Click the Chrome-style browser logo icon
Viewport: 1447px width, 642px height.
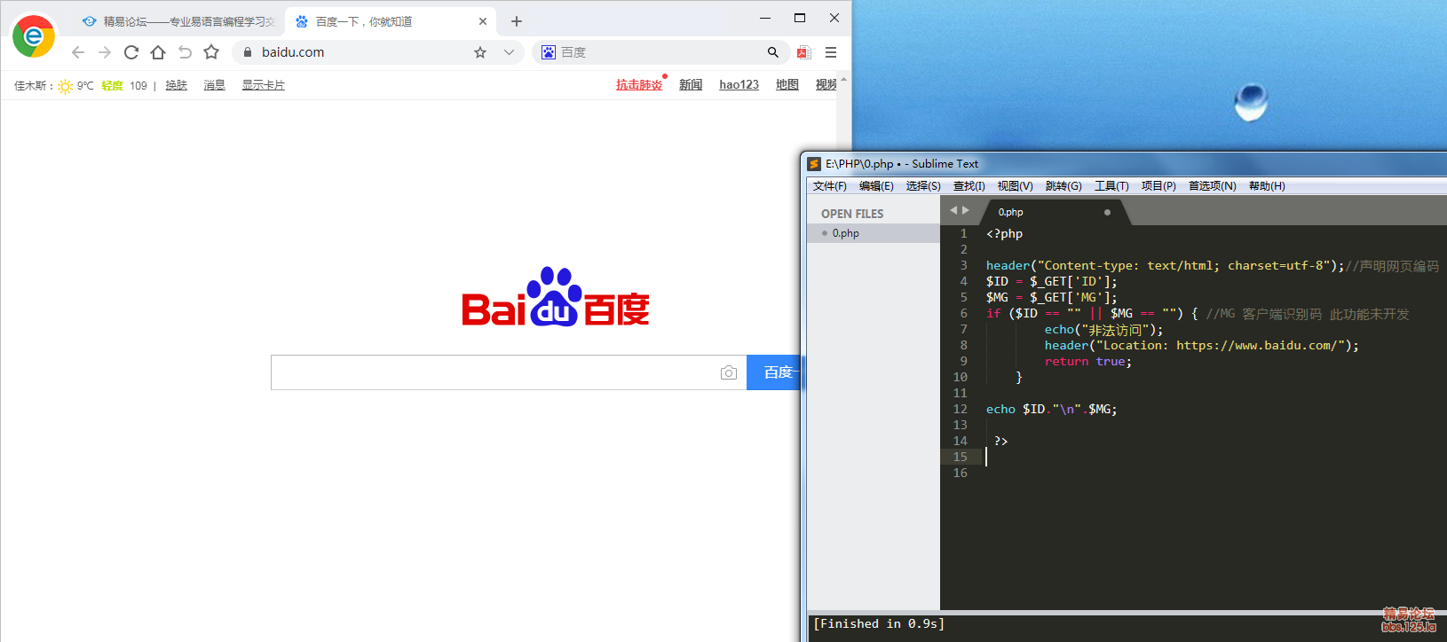[34, 35]
